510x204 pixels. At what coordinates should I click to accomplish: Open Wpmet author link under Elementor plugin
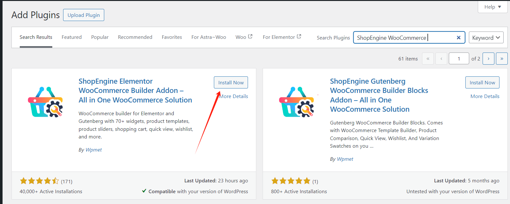[x=94, y=150]
